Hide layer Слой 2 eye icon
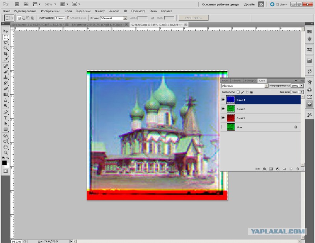This screenshot has height=243, width=315. tap(223, 109)
